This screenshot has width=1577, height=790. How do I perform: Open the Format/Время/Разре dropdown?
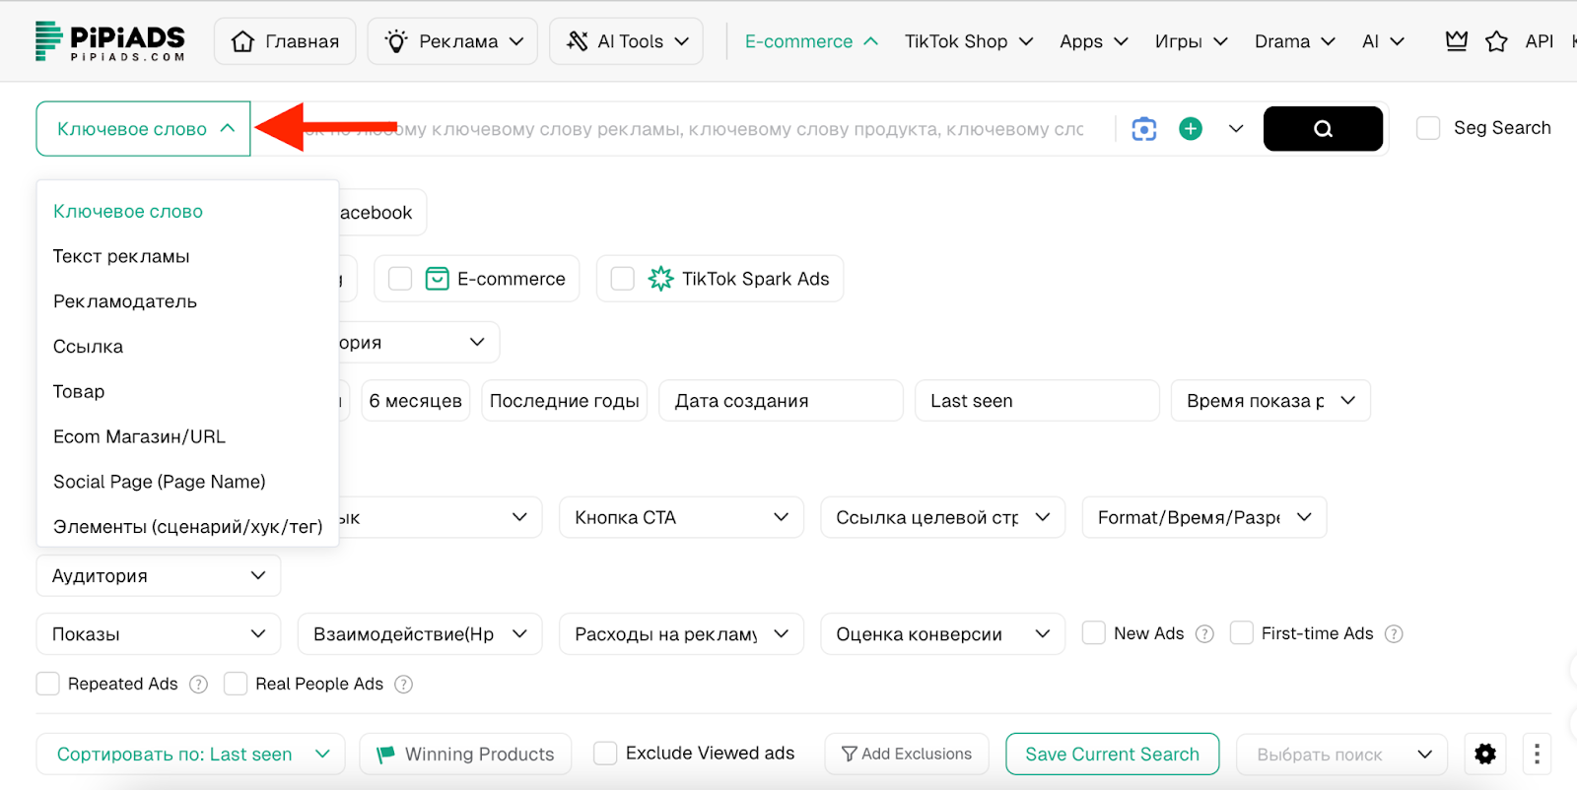1204,517
